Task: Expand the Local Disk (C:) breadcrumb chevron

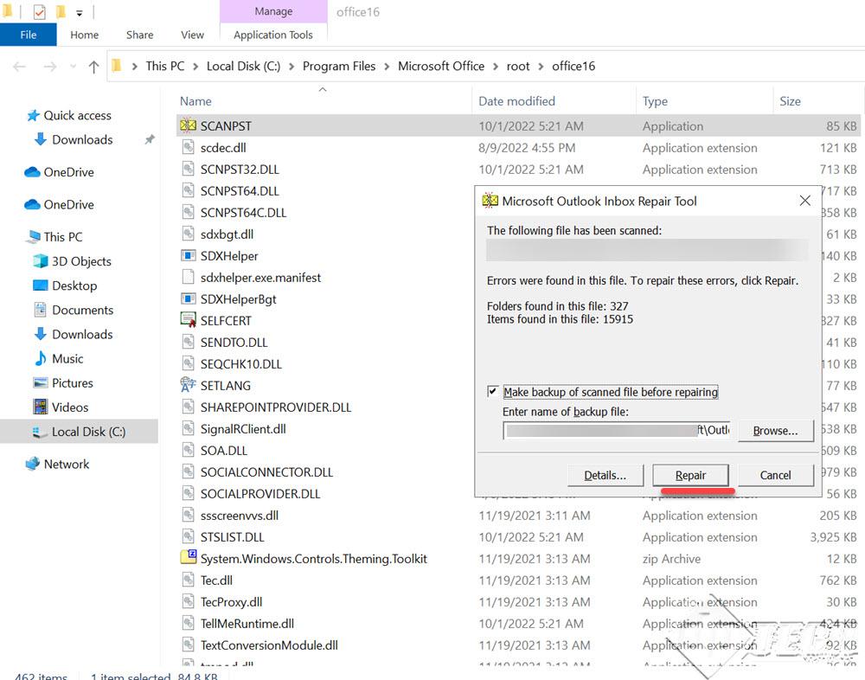Action: coord(291,67)
